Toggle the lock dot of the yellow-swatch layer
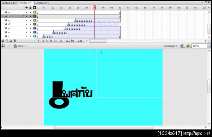212x137 pixels. [x=30, y=12]
